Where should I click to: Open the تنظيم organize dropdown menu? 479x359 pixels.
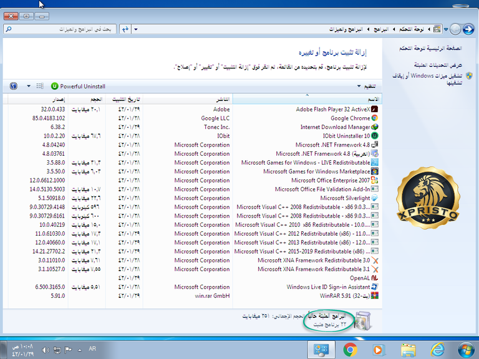pos(366,87)
